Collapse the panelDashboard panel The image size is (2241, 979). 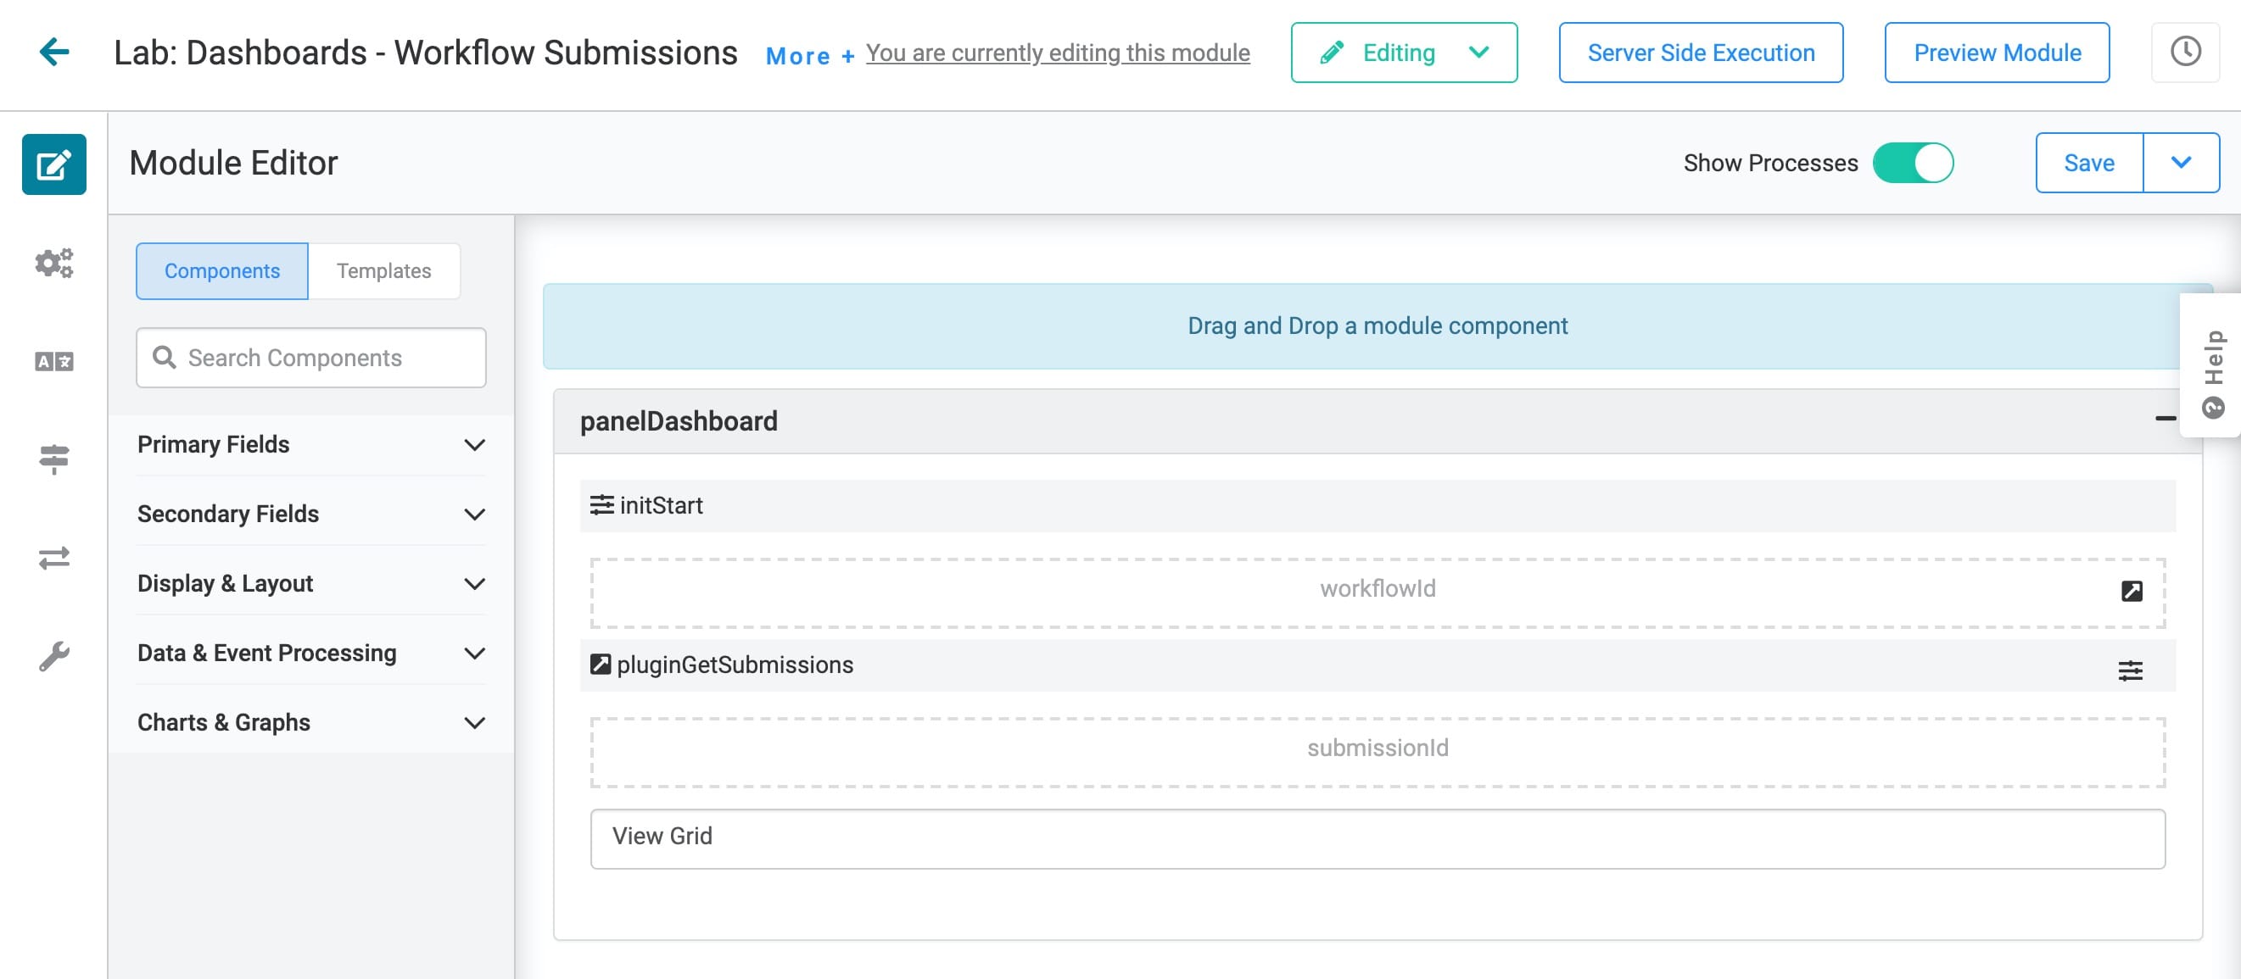[x=2165, y=420]
